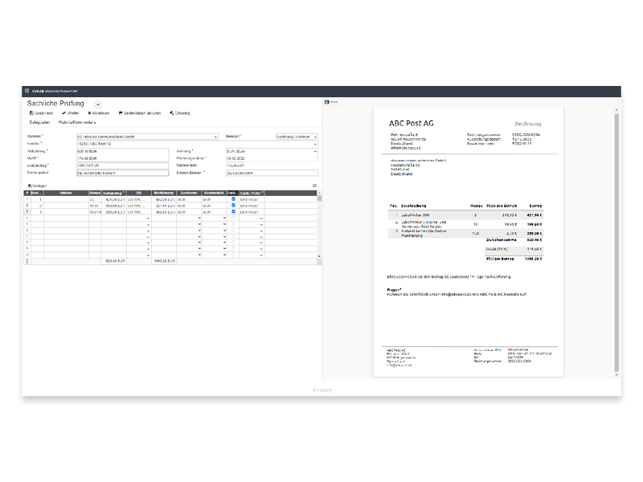Click the document viewer icon above invoice
This screenshot has width=643, height=482.
(327, 102)
